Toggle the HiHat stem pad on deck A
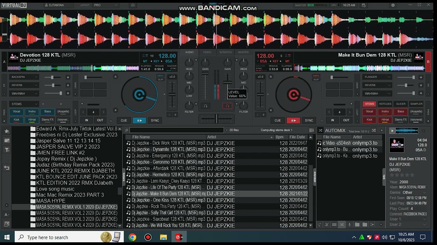437x245 pixels. coord(32,120)
